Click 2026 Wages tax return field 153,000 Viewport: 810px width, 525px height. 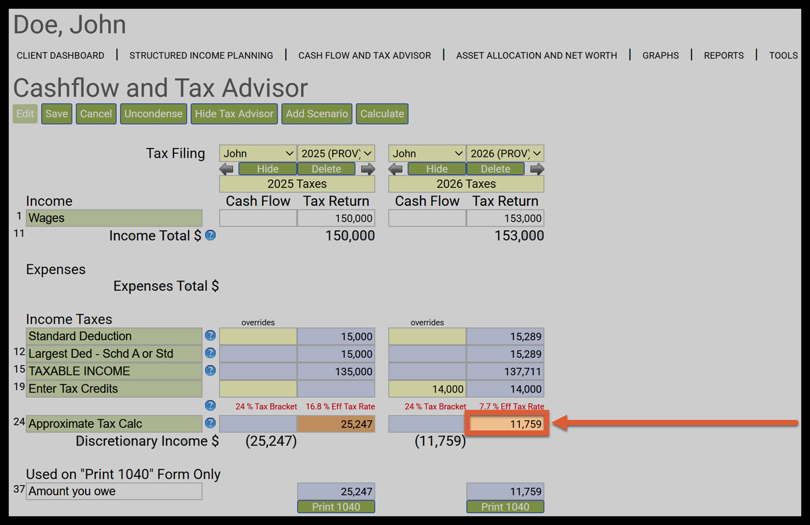[x=505, y=218]
